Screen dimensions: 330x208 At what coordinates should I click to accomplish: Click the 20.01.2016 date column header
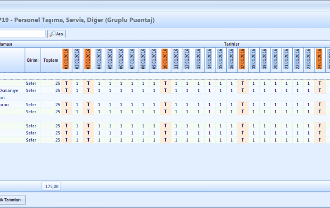point(275,60)
